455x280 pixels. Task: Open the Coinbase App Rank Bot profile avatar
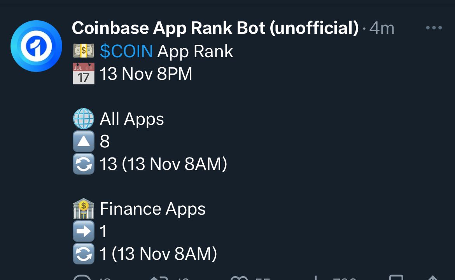36,46
